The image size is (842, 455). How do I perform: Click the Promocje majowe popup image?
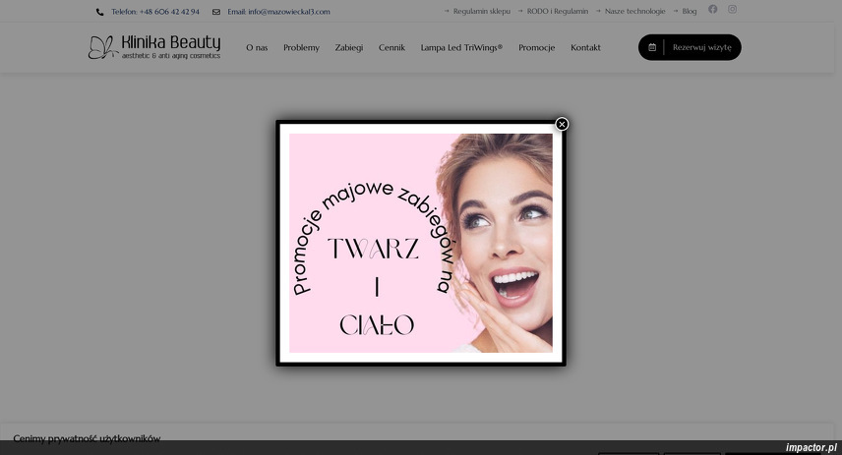pyautogui.click(x=420, y=243)
